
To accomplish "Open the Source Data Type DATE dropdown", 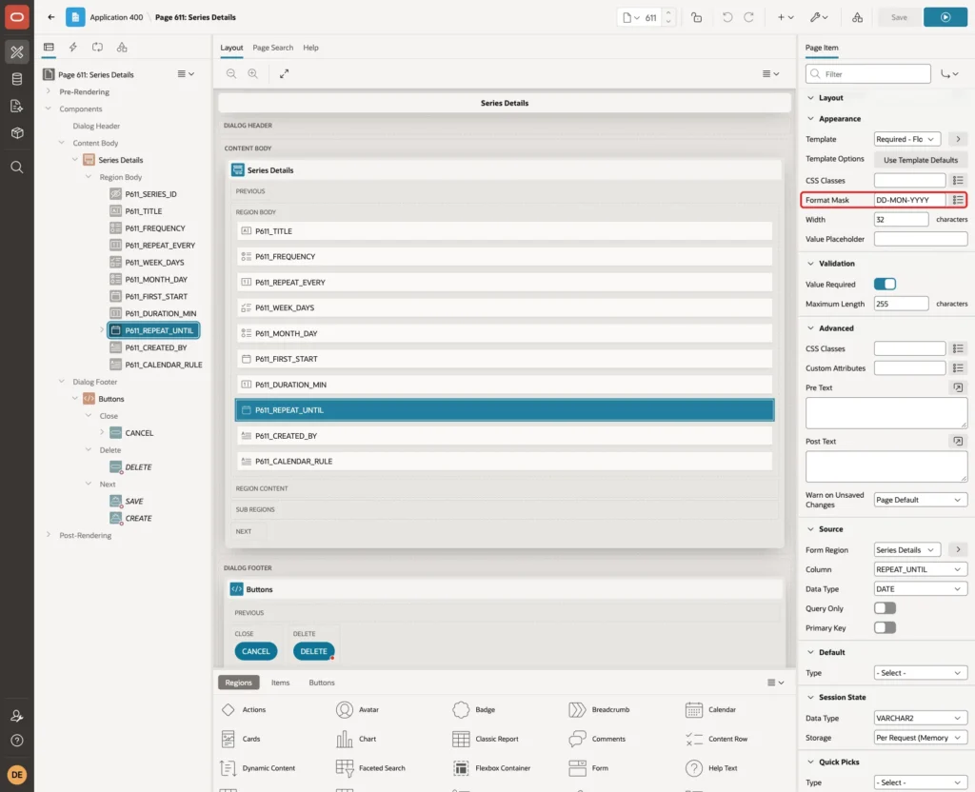I will [x=921, y=588].
